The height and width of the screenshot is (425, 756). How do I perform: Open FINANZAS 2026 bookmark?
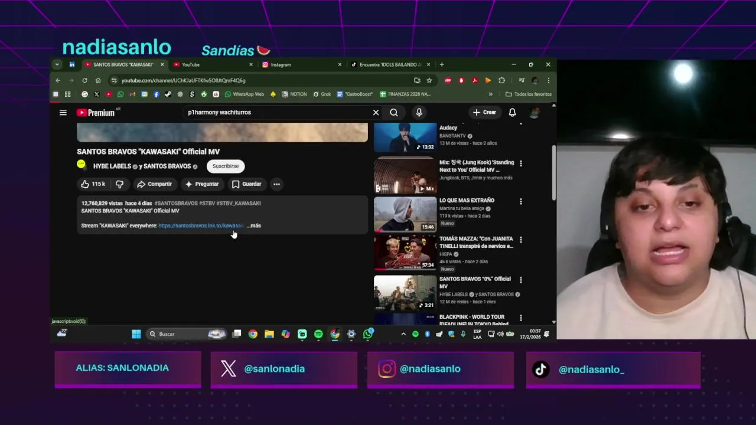[405, 94]
